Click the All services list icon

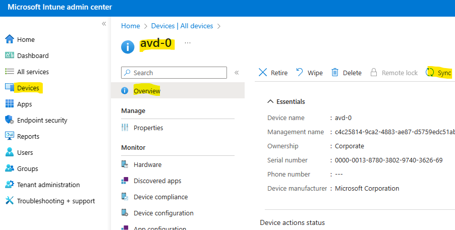[10, 71]
